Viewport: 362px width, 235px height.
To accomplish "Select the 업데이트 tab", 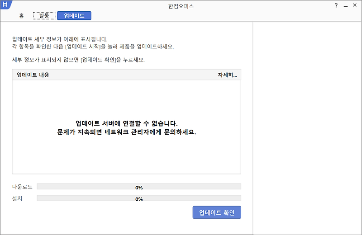I will point(74,16).
